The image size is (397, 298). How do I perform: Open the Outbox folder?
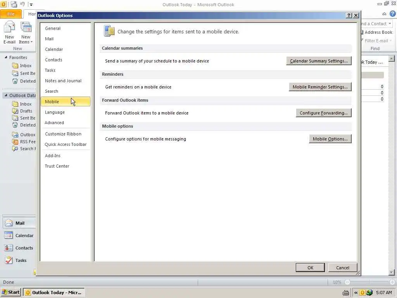(24, 135)
